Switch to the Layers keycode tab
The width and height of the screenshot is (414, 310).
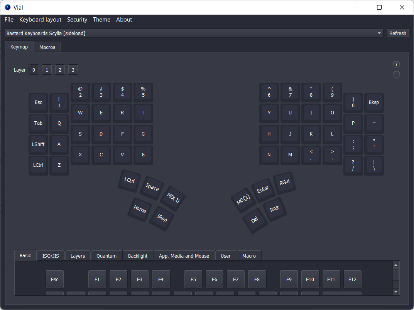click(78, 256)
